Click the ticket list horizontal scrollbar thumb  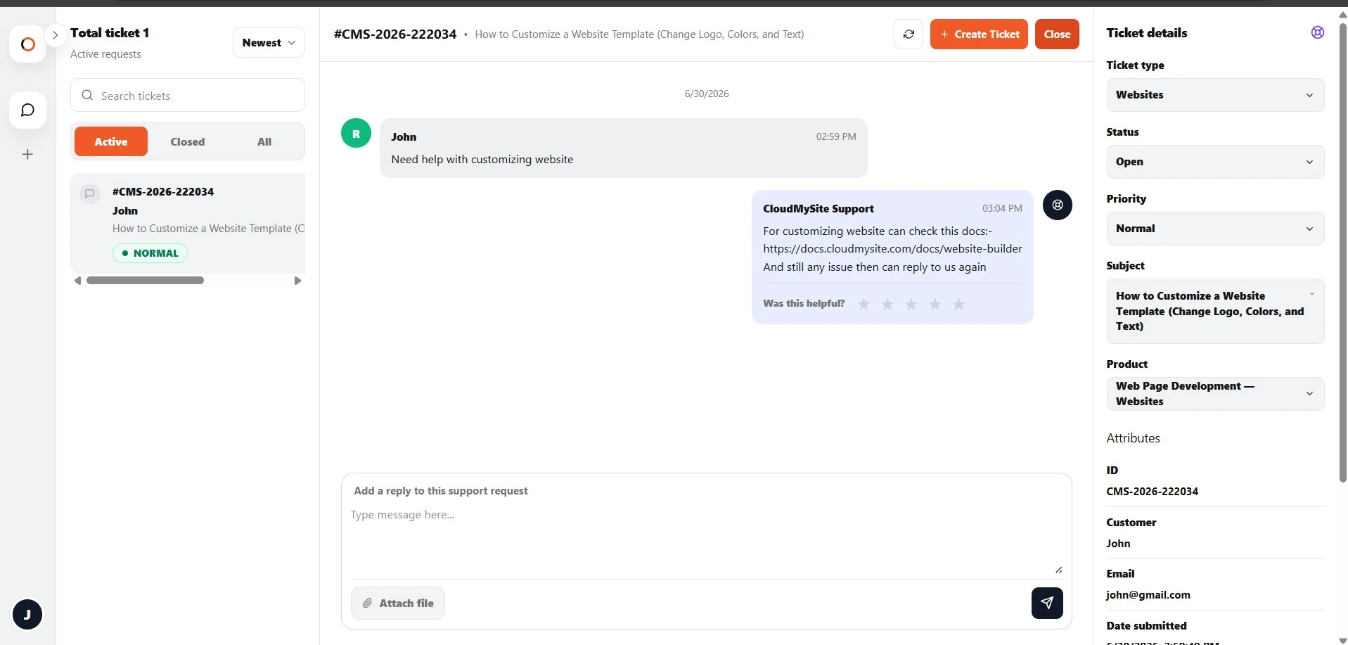145,281
